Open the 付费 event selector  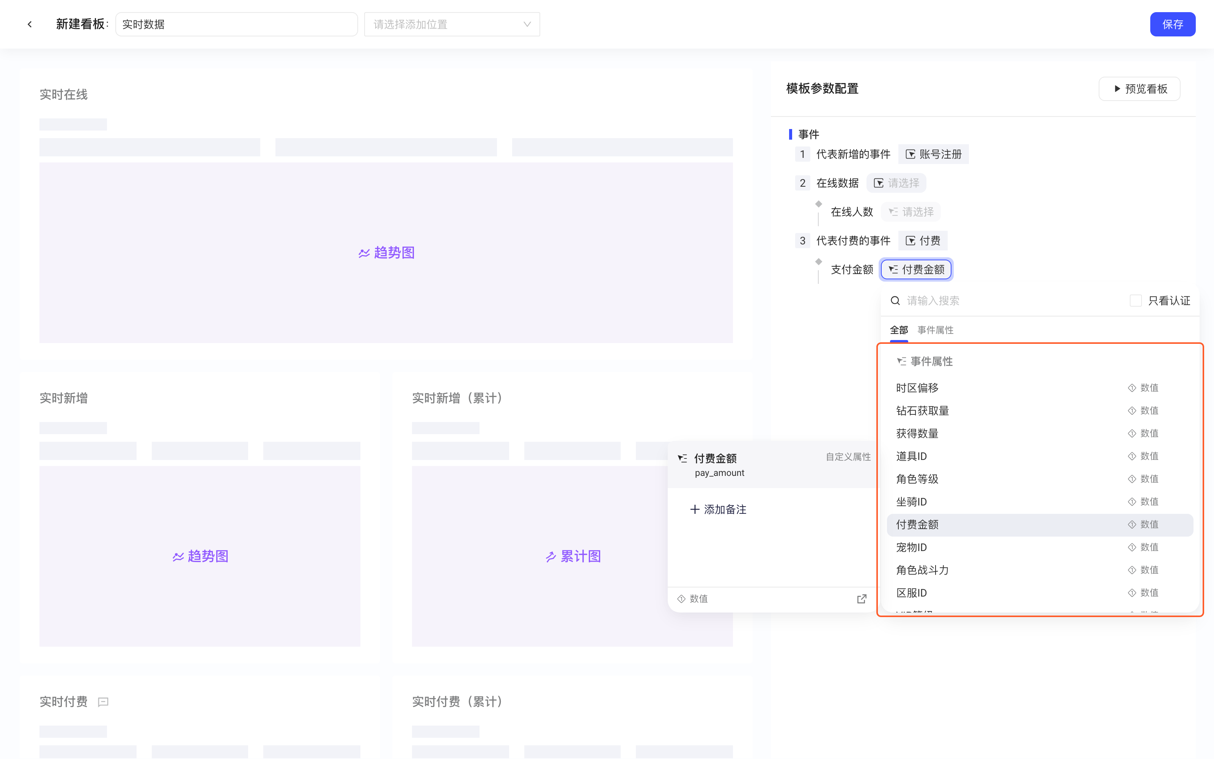pyautogui.click(x=923, y=241)
